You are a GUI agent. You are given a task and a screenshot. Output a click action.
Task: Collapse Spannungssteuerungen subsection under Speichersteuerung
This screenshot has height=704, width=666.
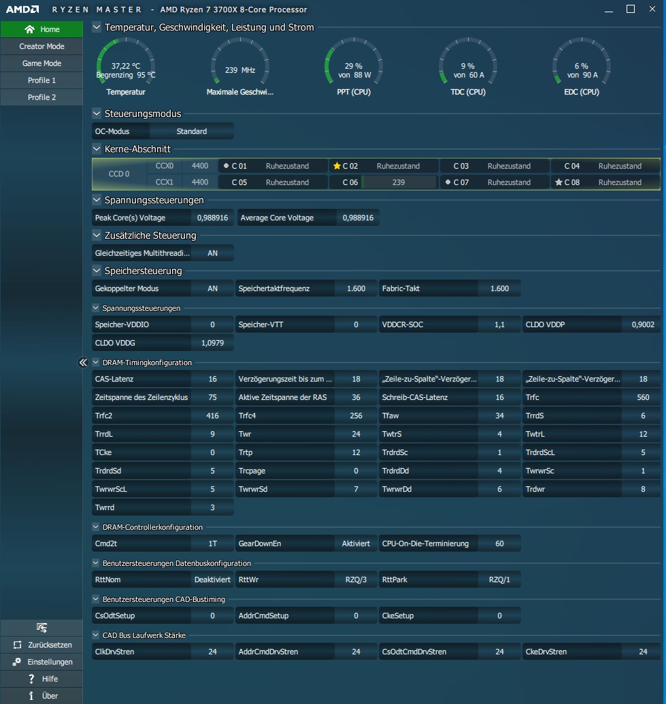(x=96, y=308)
